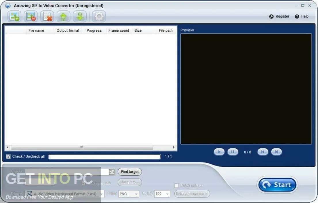This screenshot has height=203, width=318.
Task: Click the Register button
Action: point(279,16)
